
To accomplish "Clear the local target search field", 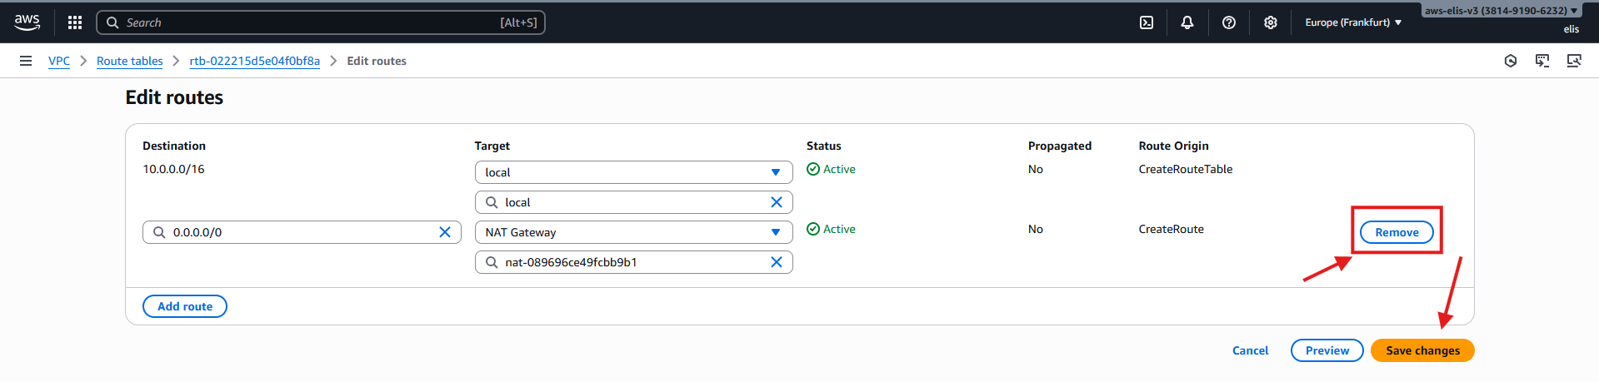I will (x=777, y=202).
